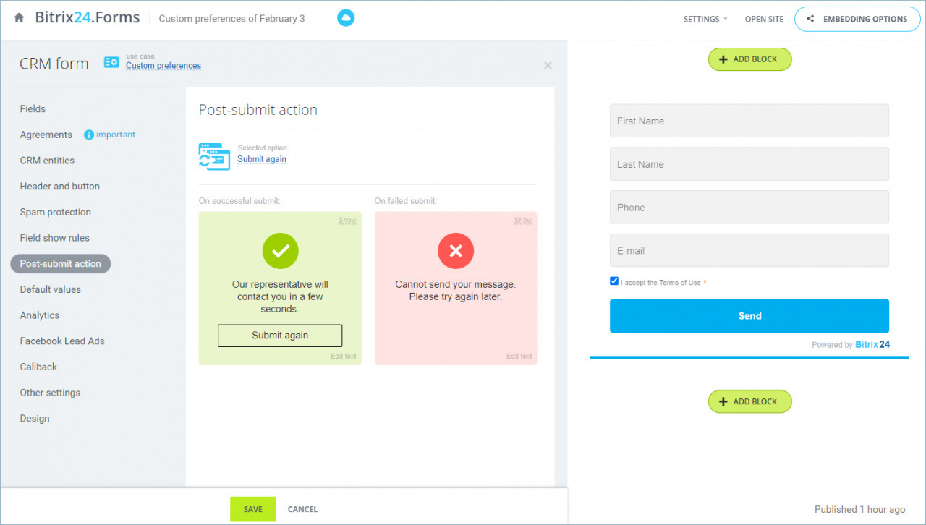Open Header and button settings
This screenshot has height=525, width=926.
click(60, 186)
